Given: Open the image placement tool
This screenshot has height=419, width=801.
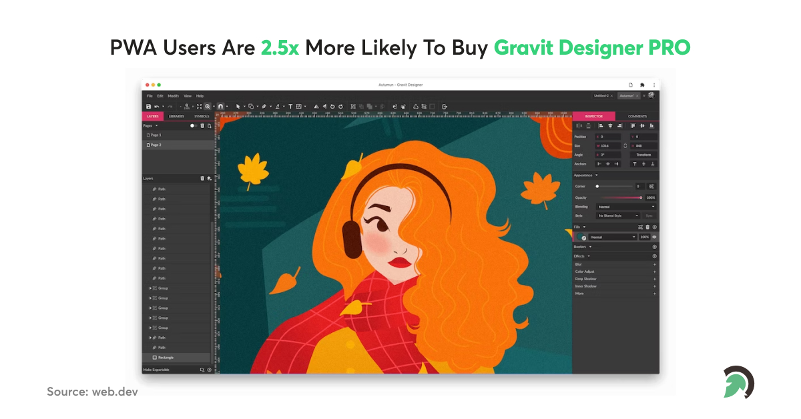Looking at the screenshot, I should point(299,105).
